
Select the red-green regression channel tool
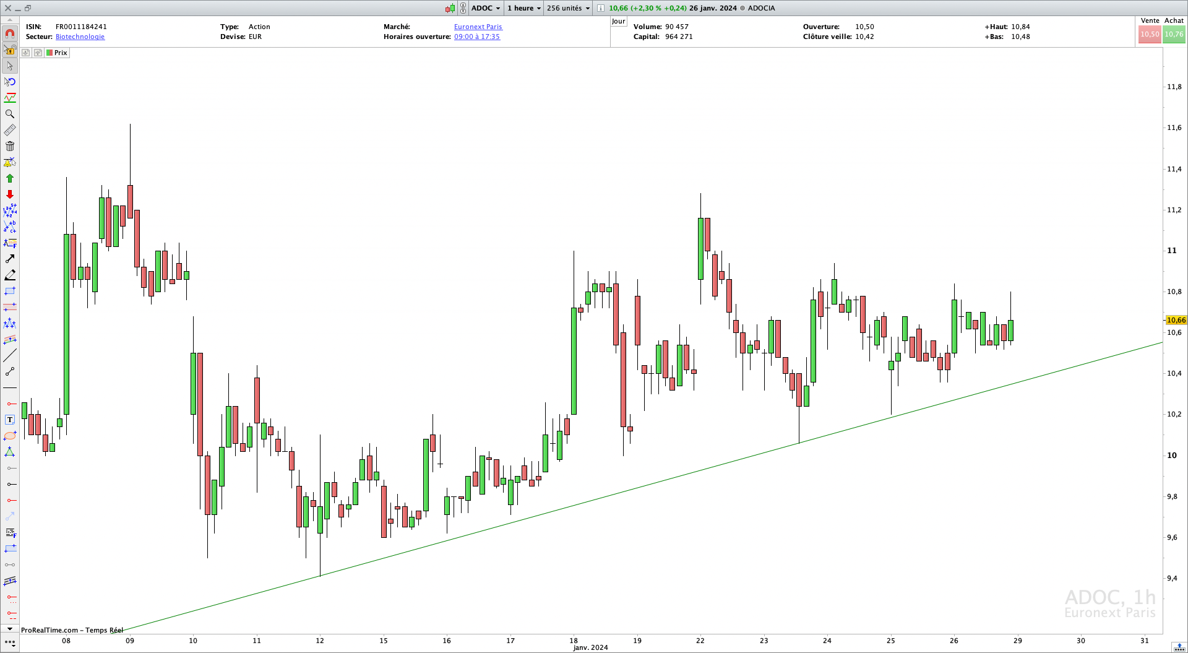click(x=10, y=339)
